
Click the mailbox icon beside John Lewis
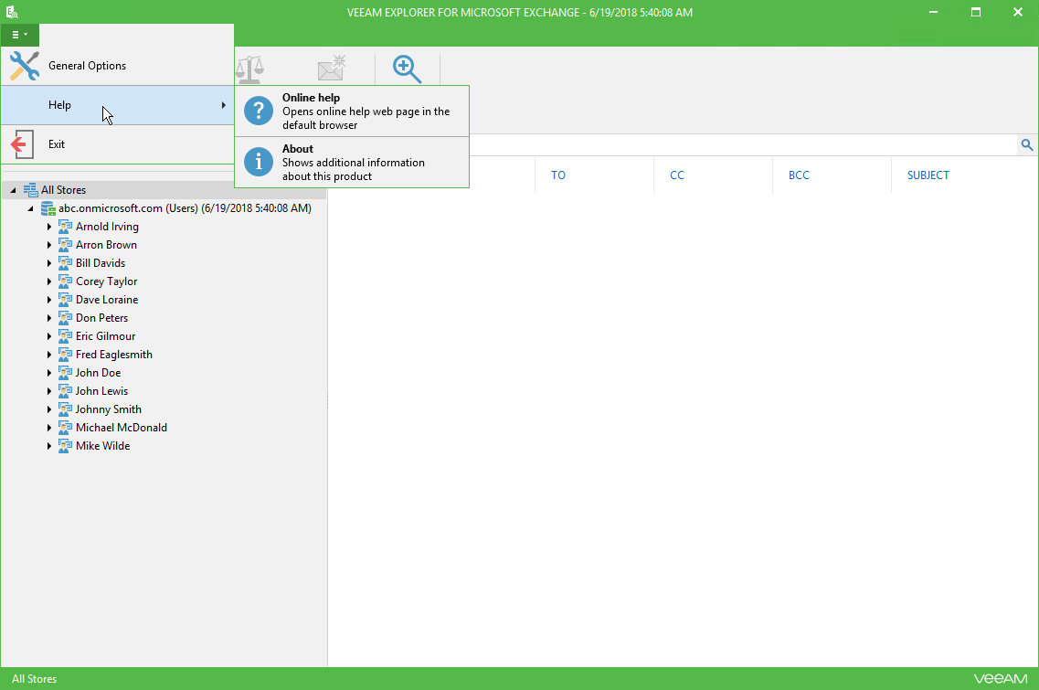pos(65,391)
